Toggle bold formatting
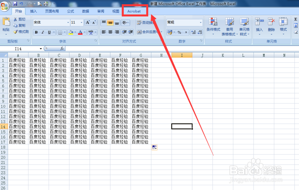 tap(36, 32)
